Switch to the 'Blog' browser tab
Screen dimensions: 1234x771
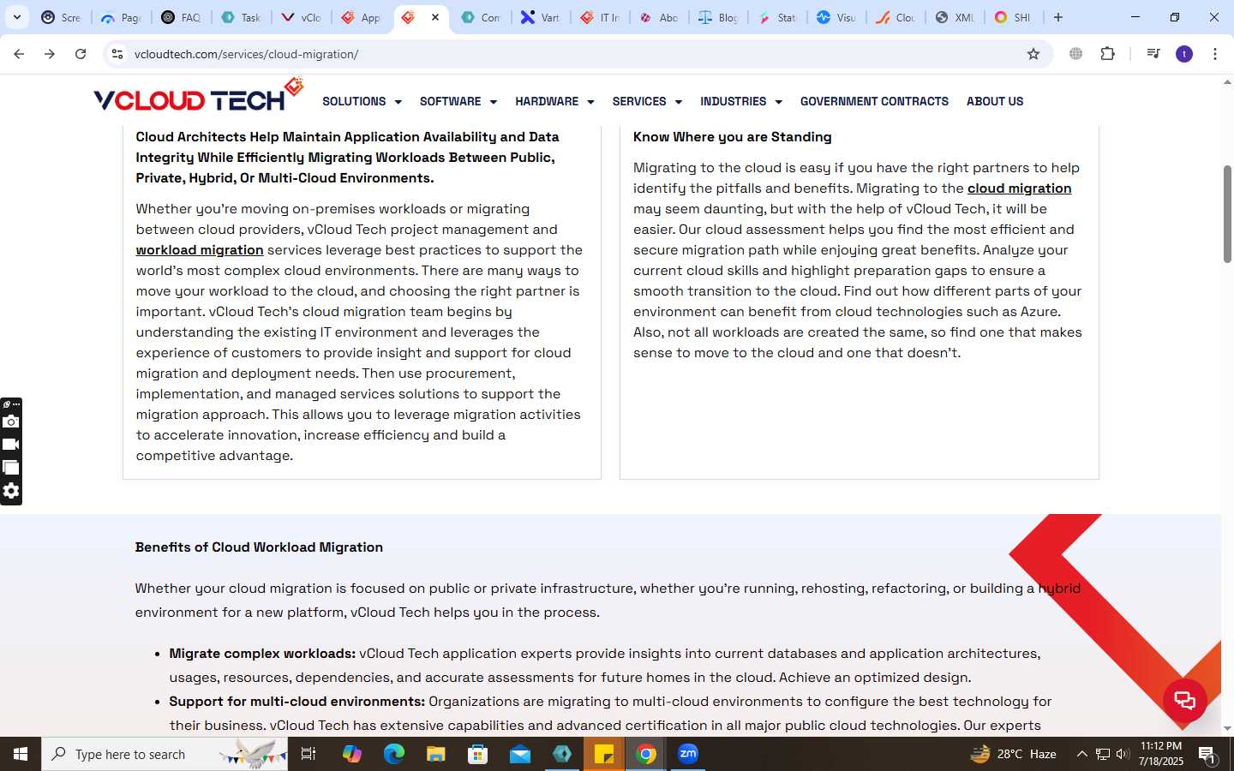coord(718,17)
